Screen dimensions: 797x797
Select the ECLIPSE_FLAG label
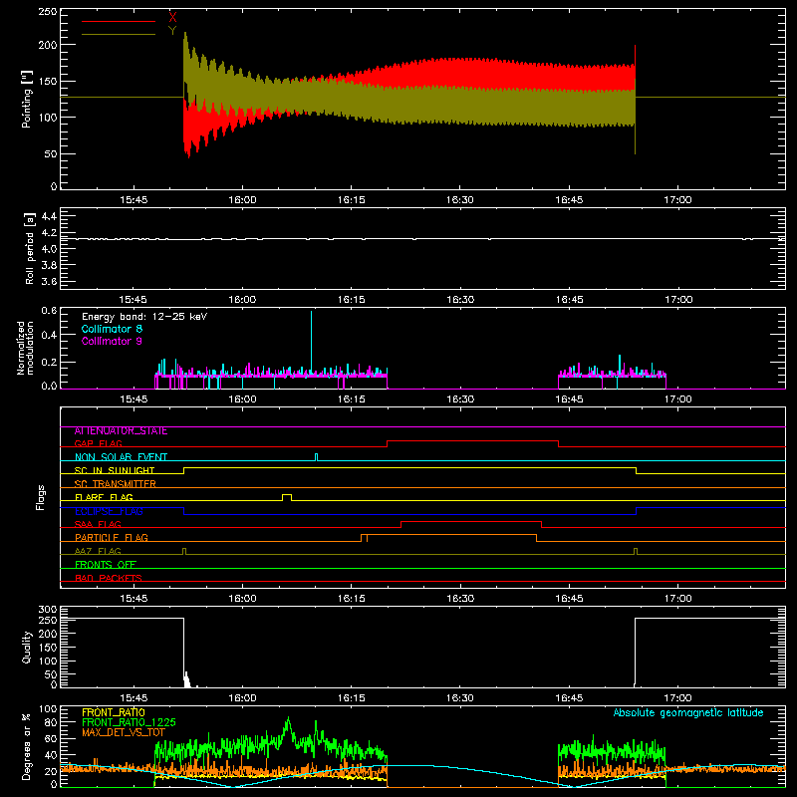pyautogui.click(x=109, y=511)
